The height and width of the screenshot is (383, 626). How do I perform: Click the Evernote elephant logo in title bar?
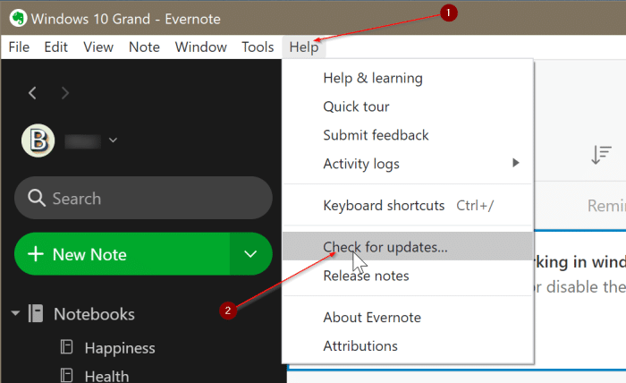coord(18,19)
